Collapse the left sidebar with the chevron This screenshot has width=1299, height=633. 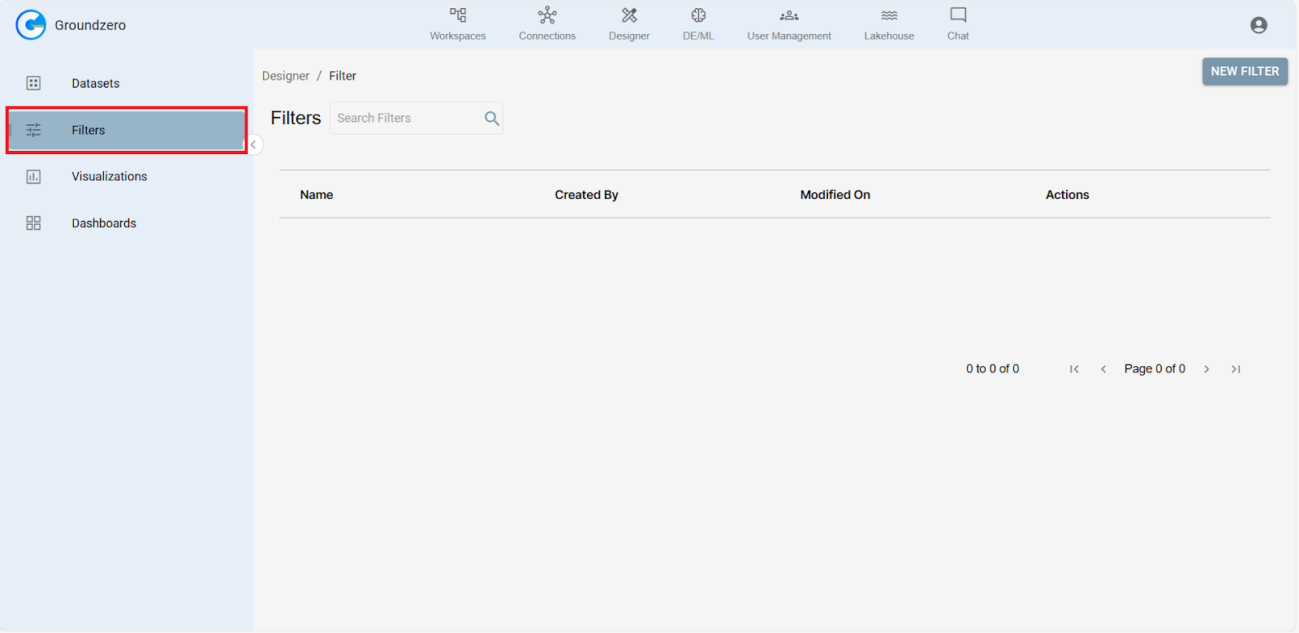coord(253,144)
